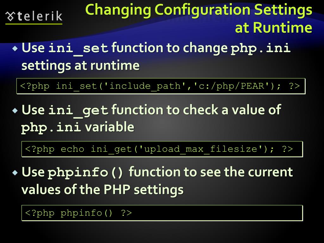
Task: Click the phpinfo() code box
Action: 162,213
